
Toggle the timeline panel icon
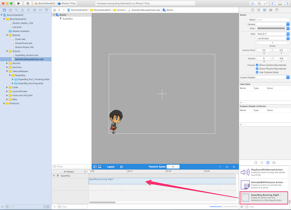pos(100,167)
